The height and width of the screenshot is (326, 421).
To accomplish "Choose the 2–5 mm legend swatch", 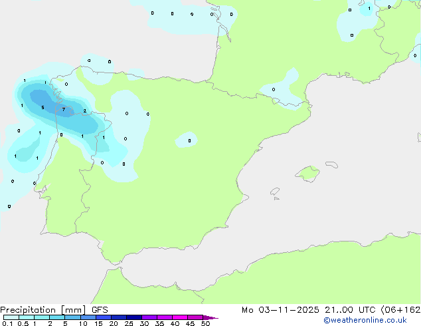I will 57,317.
